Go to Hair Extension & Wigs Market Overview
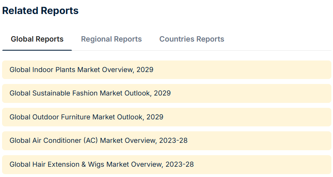 click(x=101, y=164)
